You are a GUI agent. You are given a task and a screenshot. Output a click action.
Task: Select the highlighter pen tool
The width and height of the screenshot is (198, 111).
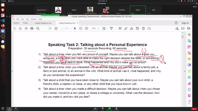pyautogui.click(x=126, y=28)
